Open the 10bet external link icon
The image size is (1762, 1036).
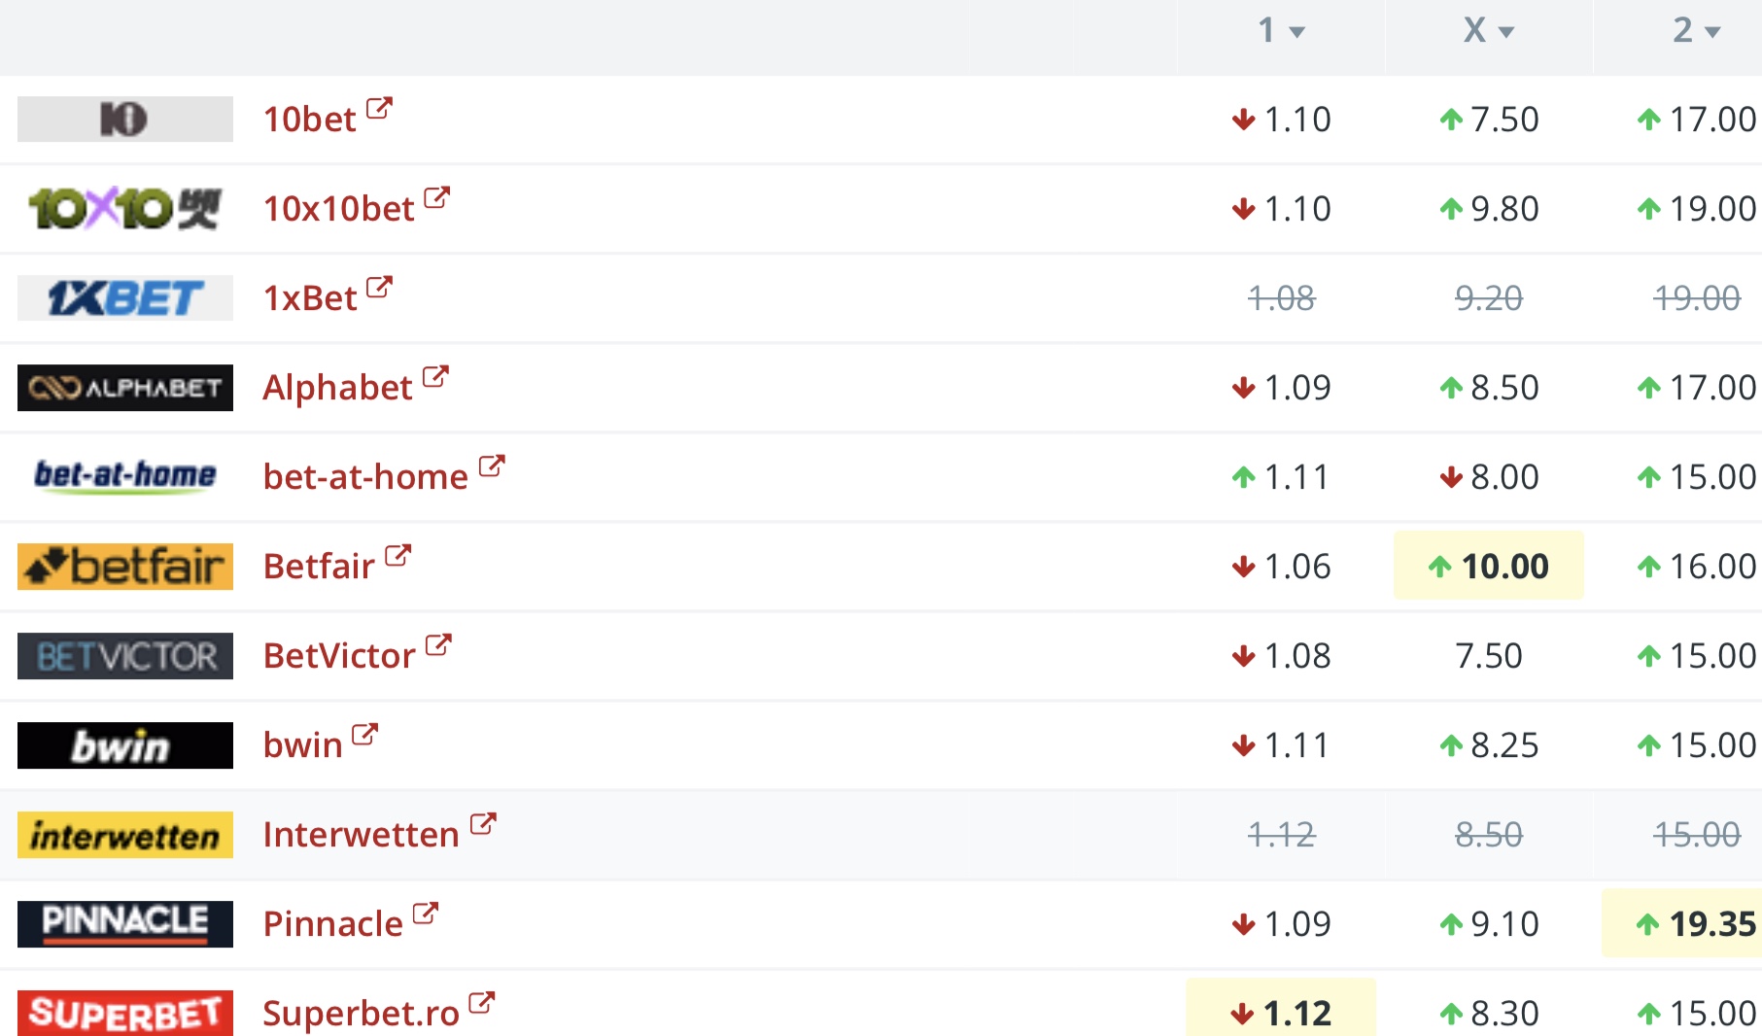(x=379, y=108)
